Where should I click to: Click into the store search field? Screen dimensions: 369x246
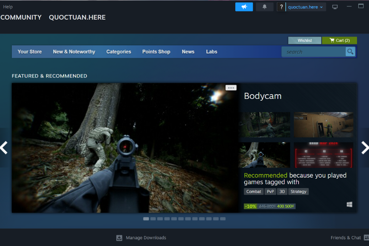pos(314,52)
